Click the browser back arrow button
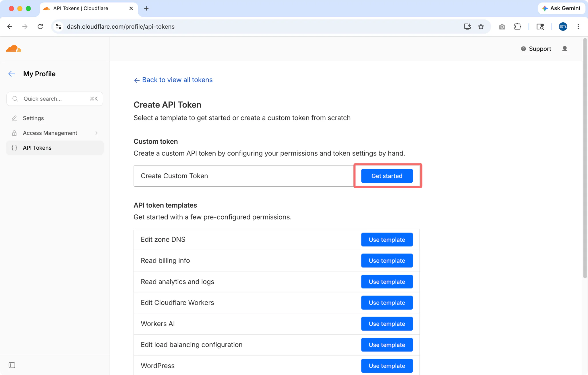 coord(10,27)
